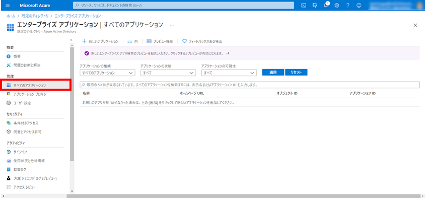Open the account profile in top right
Screen dimensions: 425x198
click(x=396, y=6)
